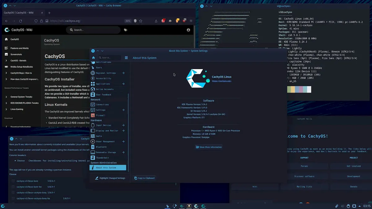Expand Network Settings submenu
Screen dimensions: 372x209
pos(123,110)
